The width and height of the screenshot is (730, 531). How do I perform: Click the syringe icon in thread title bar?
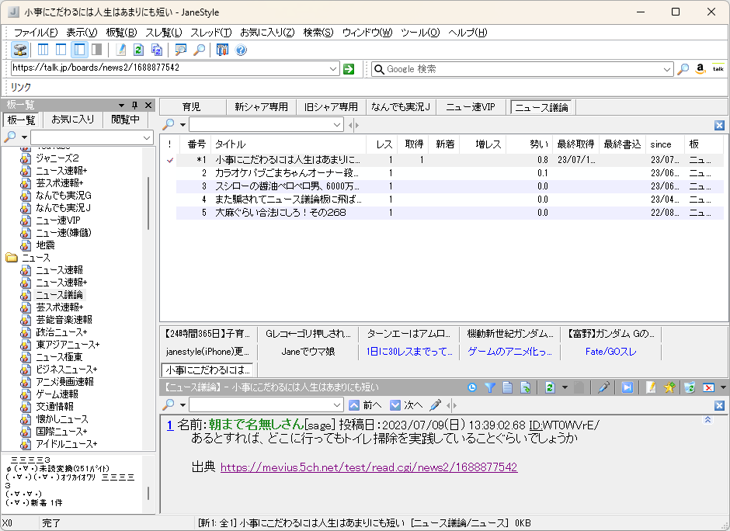(x=604, y=387)
